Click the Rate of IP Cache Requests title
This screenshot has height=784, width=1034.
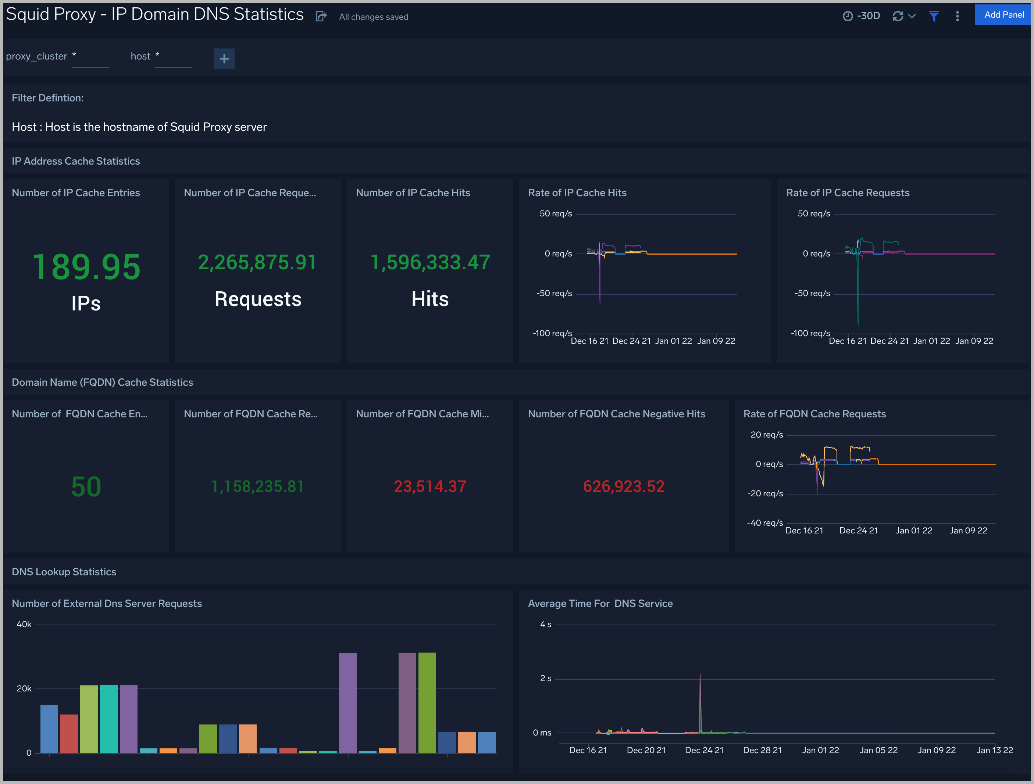tap(847, 193)
